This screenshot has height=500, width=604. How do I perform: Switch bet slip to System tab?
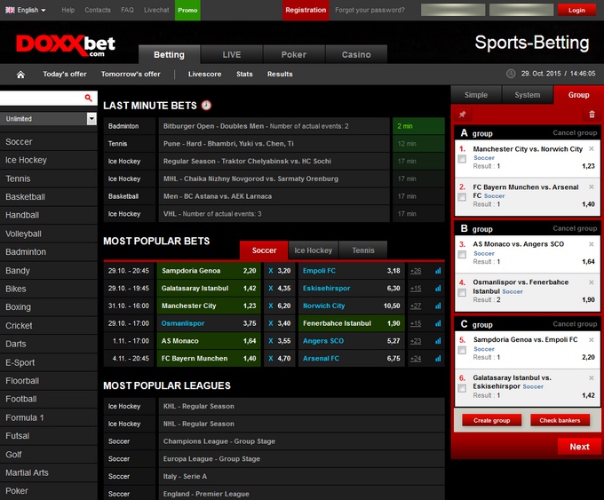(528, 95)
